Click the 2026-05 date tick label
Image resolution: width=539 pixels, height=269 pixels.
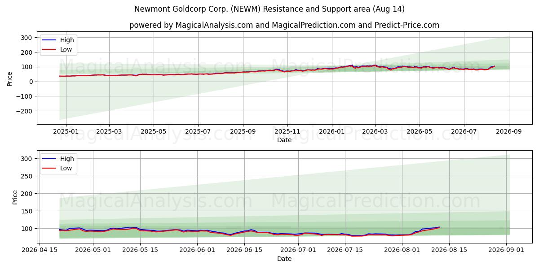pyautogui.click(x=420, y=131)
